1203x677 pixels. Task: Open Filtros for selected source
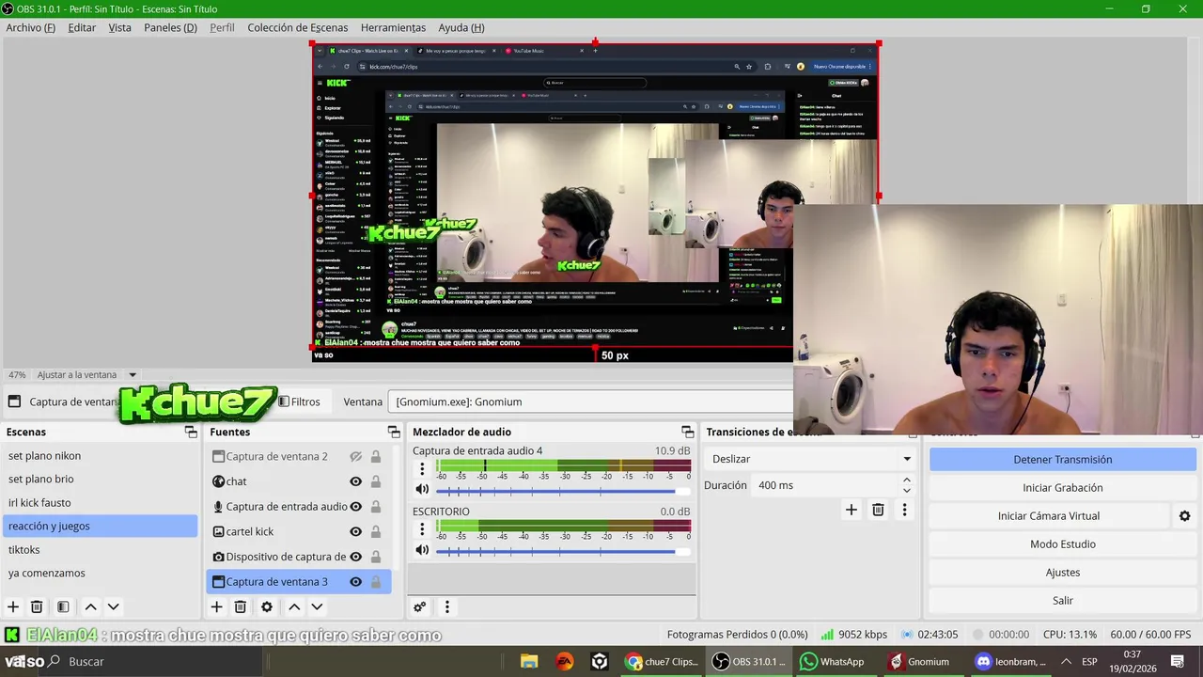[x=299, y=401]
